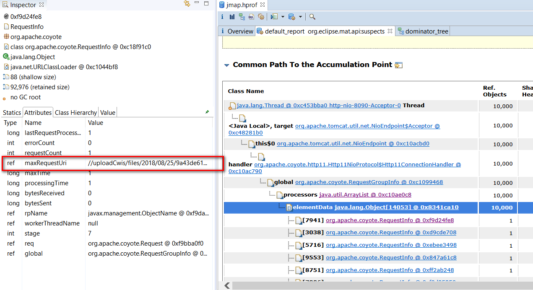Click the Class Name column header

pyautogui.click(x=246, y=91)
